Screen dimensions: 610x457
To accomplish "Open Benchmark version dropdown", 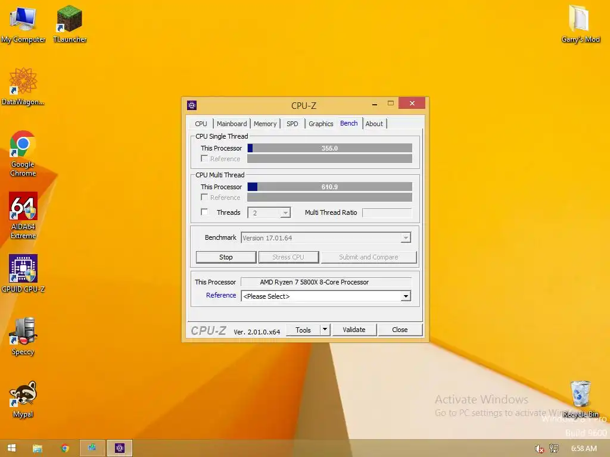I will (405, 238).
